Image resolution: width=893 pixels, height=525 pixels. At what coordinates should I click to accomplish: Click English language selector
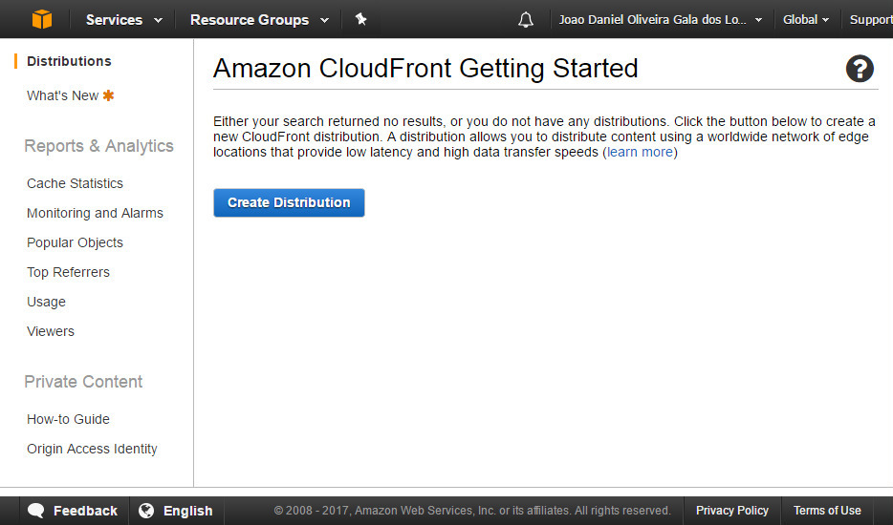(176, 511)
